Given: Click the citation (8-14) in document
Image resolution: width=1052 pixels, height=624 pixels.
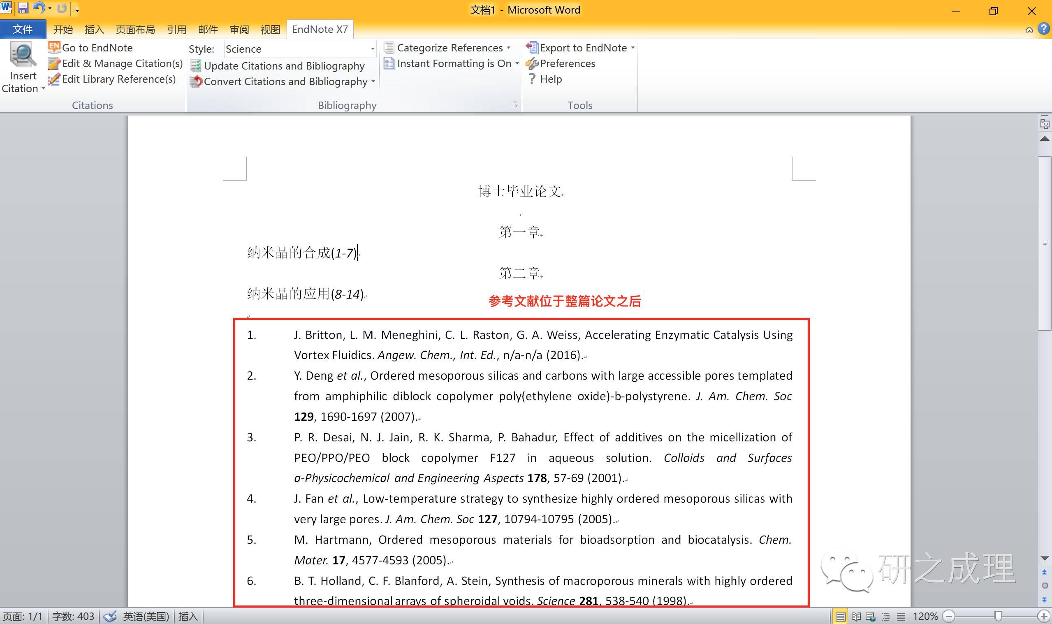Looking at the screenshot, I should pos(348,295).
